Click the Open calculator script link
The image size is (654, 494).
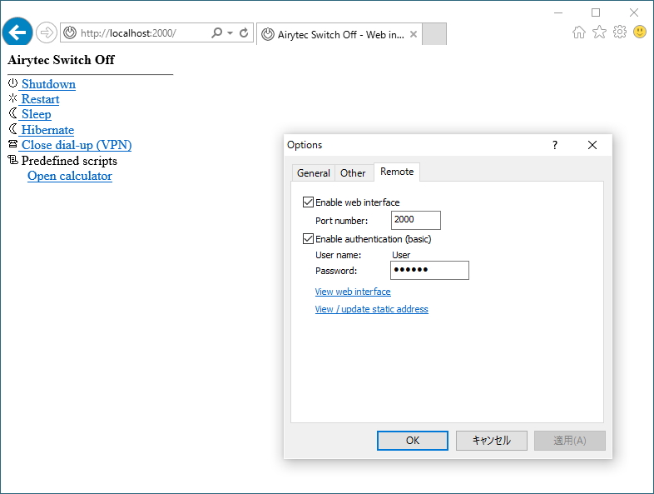pos(70,176)
